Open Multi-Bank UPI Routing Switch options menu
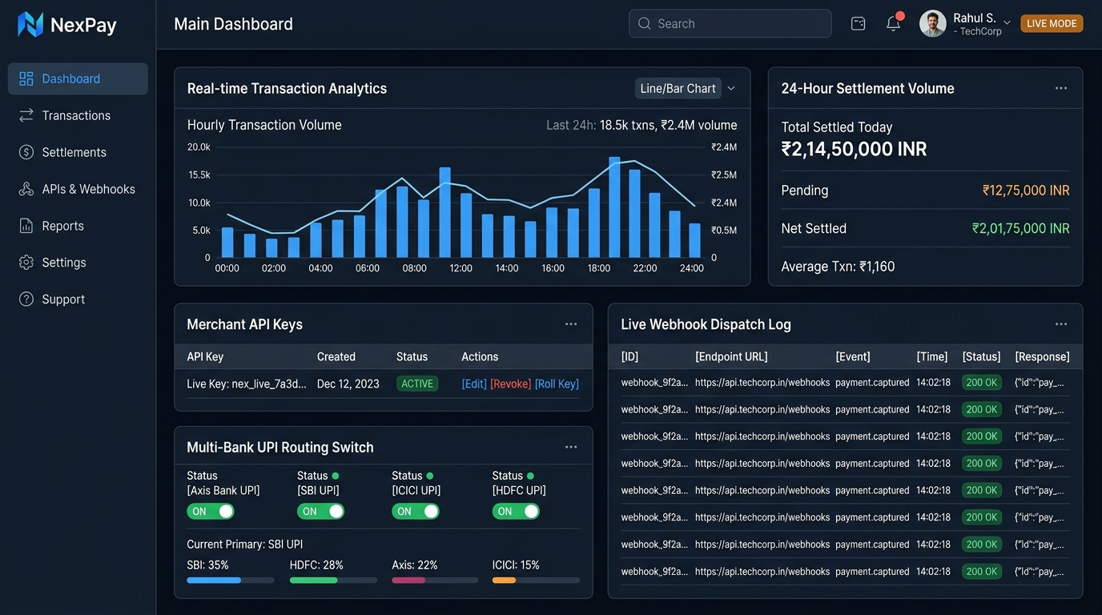The width and height of the screenshot is (1102, 615). [571, 447]
